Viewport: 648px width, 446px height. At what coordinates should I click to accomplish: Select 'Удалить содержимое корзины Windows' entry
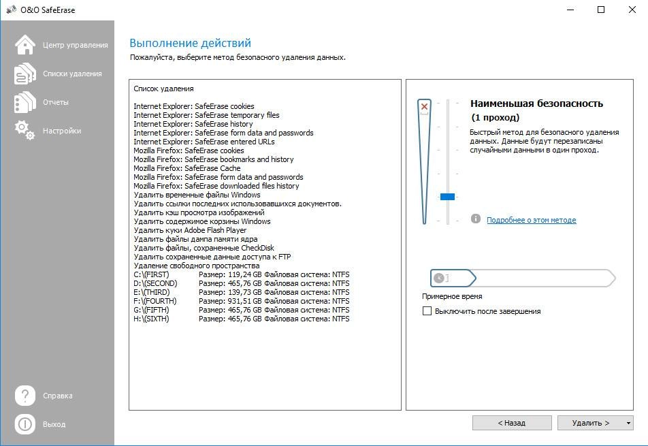click(202, 221)
